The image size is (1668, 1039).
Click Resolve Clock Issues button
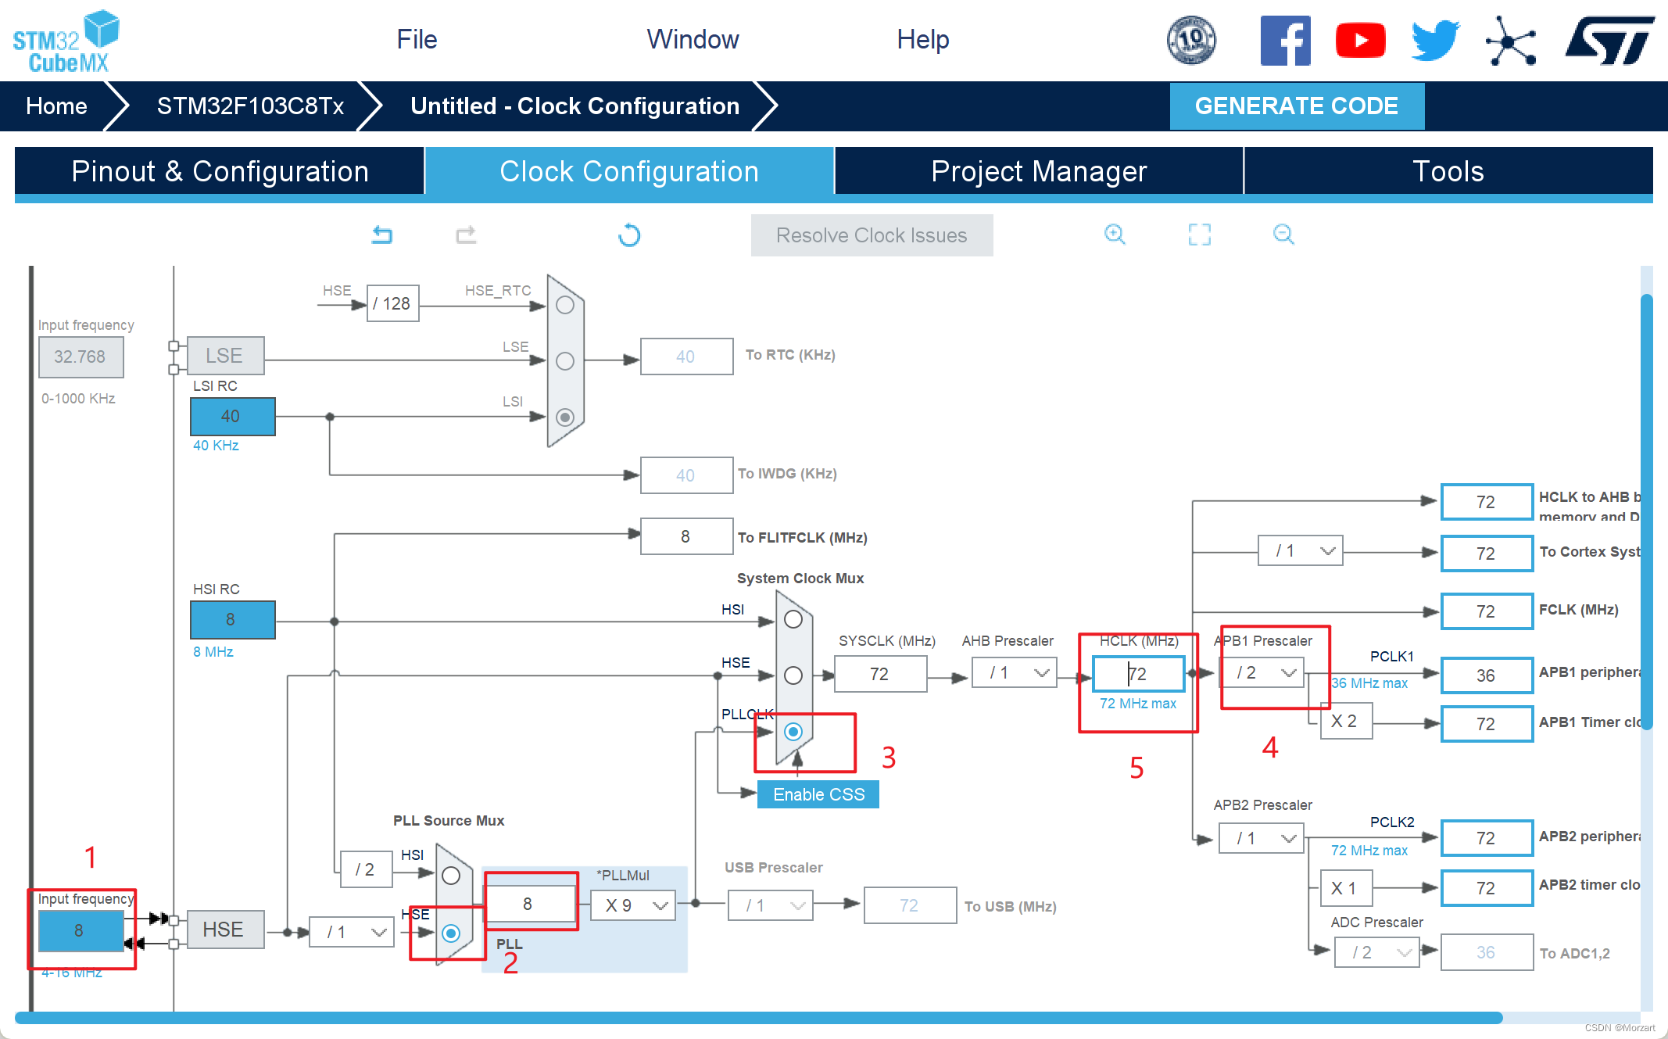click(x=872, y=235)
